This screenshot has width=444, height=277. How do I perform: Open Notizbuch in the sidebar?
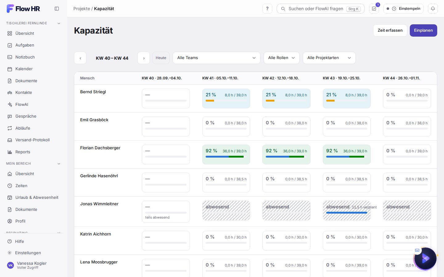(34, 57)
